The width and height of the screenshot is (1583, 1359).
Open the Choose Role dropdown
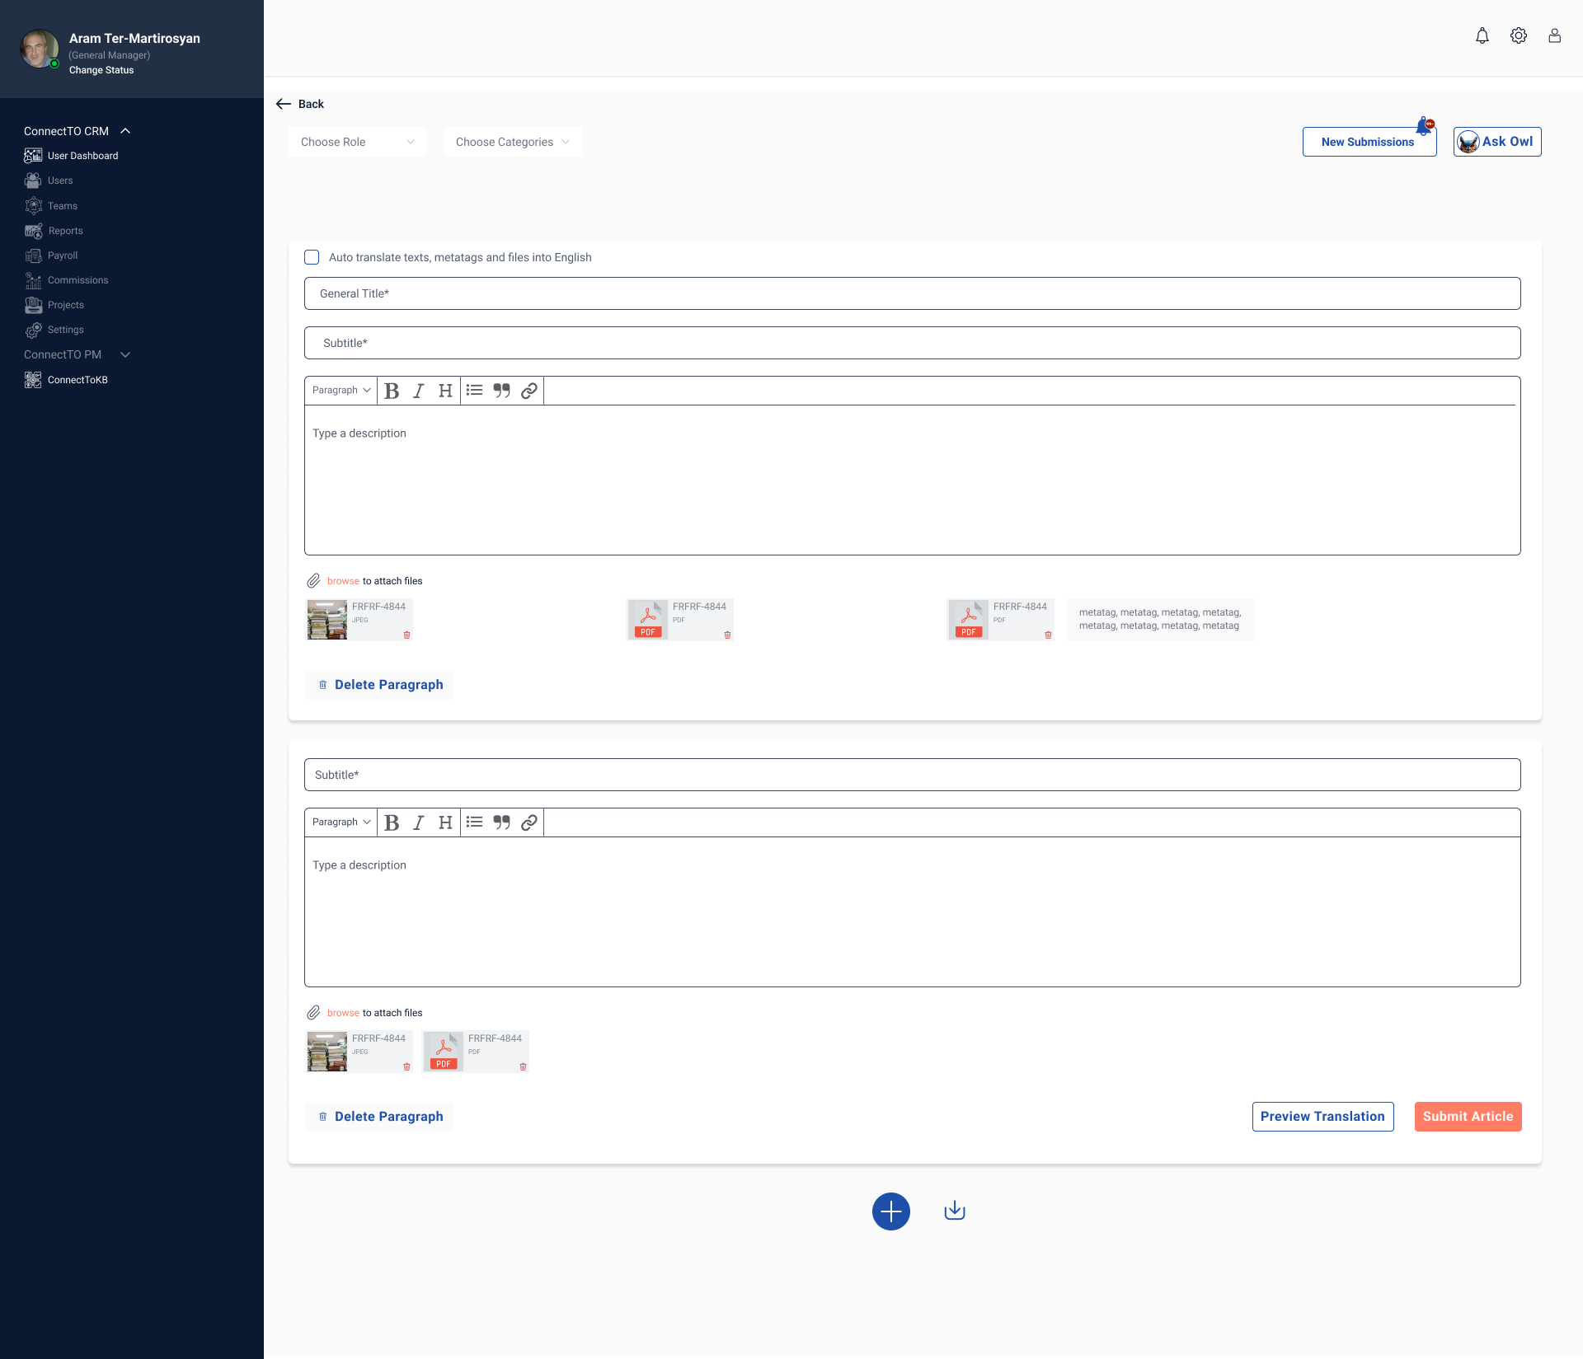[x=357, y=142]
